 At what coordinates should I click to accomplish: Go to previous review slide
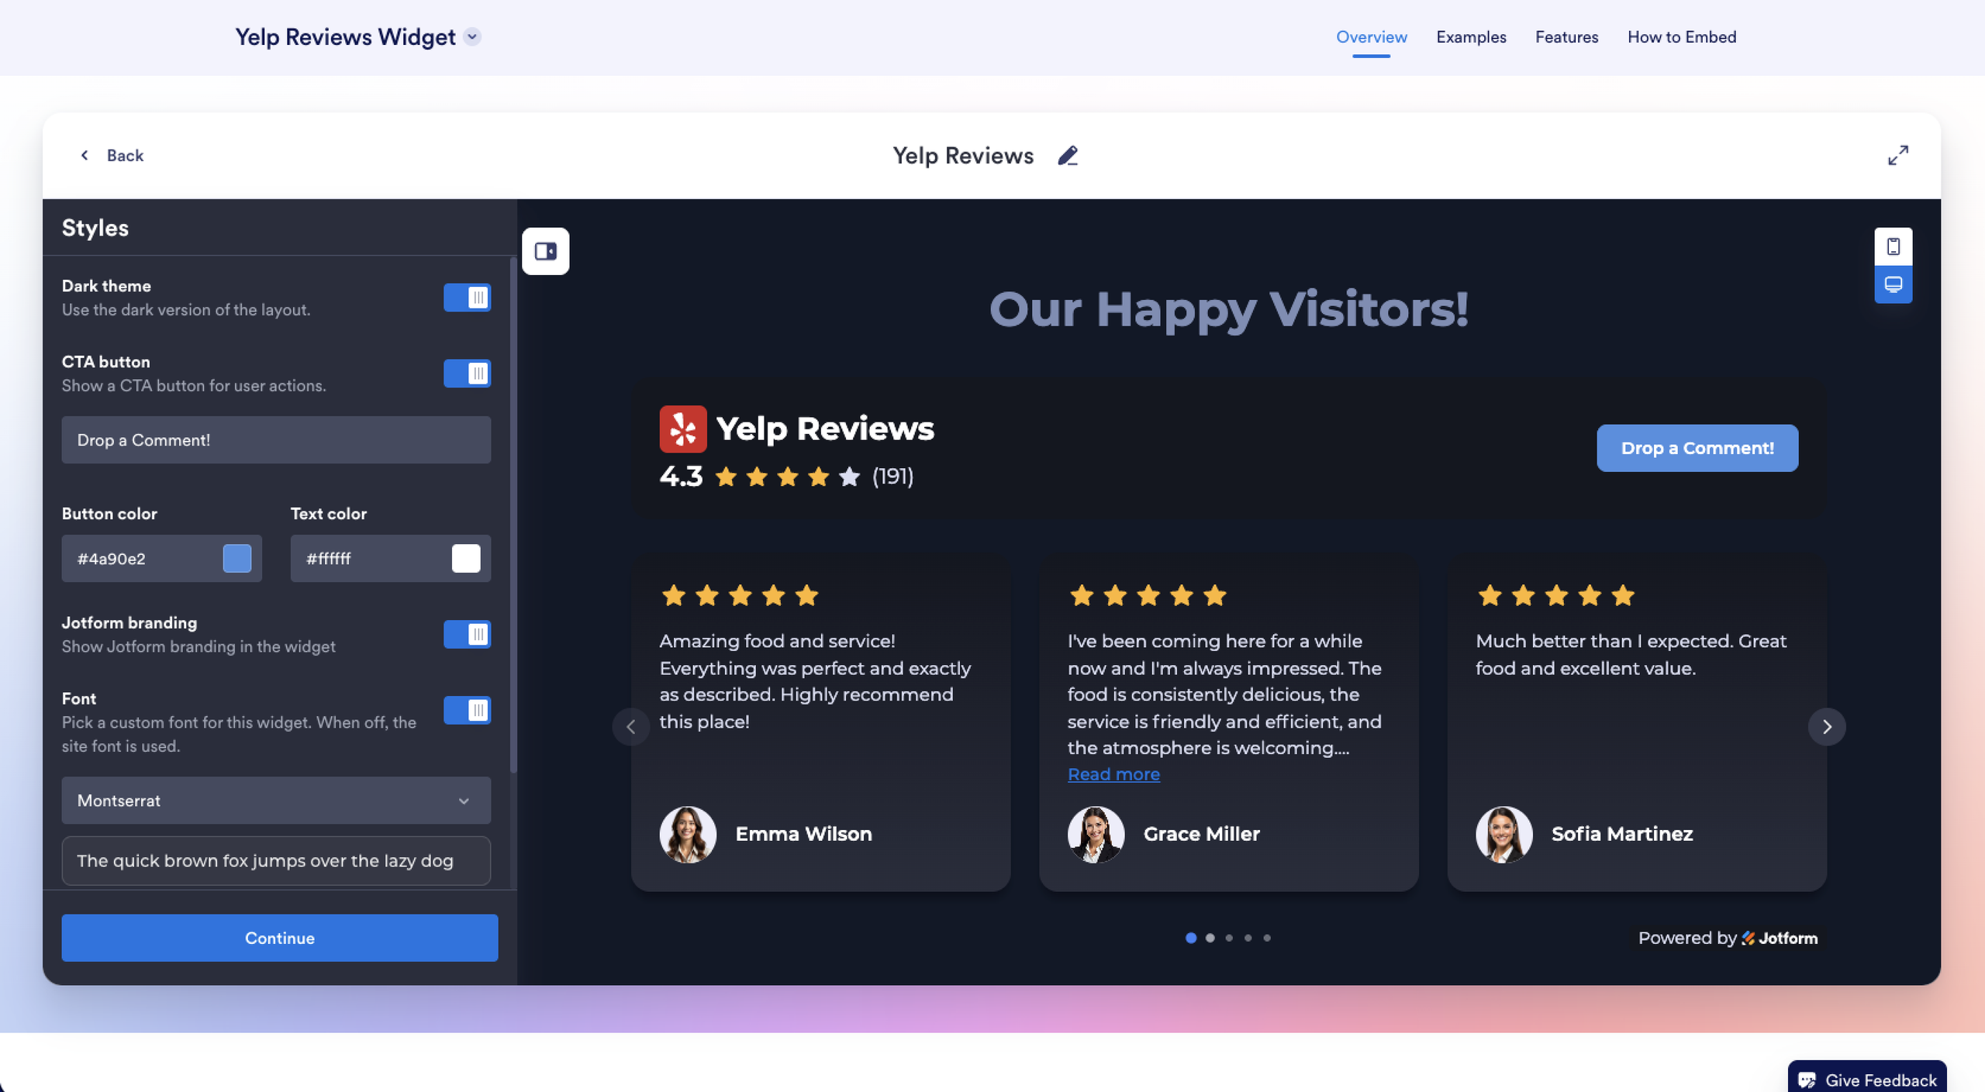pos(631,727)
